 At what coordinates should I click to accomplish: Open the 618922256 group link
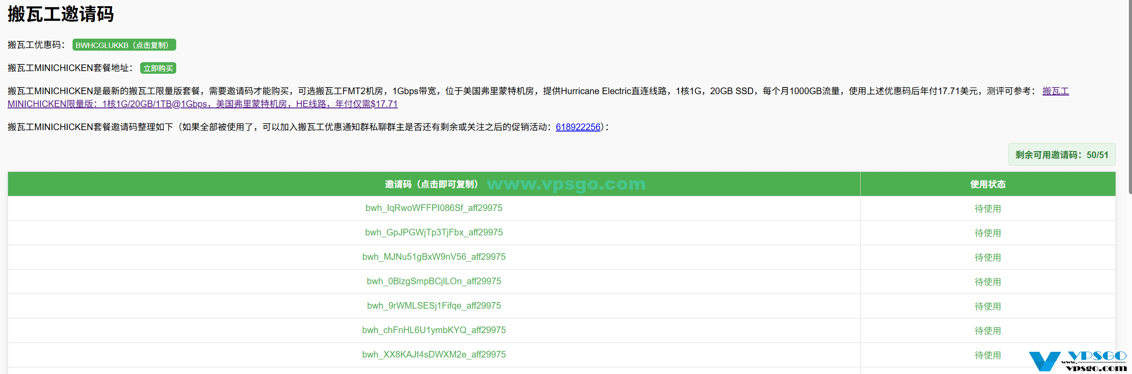tap(578, 127)
